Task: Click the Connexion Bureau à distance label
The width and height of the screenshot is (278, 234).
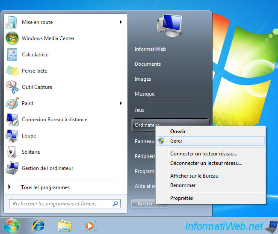Action: [x=55, y=120]
